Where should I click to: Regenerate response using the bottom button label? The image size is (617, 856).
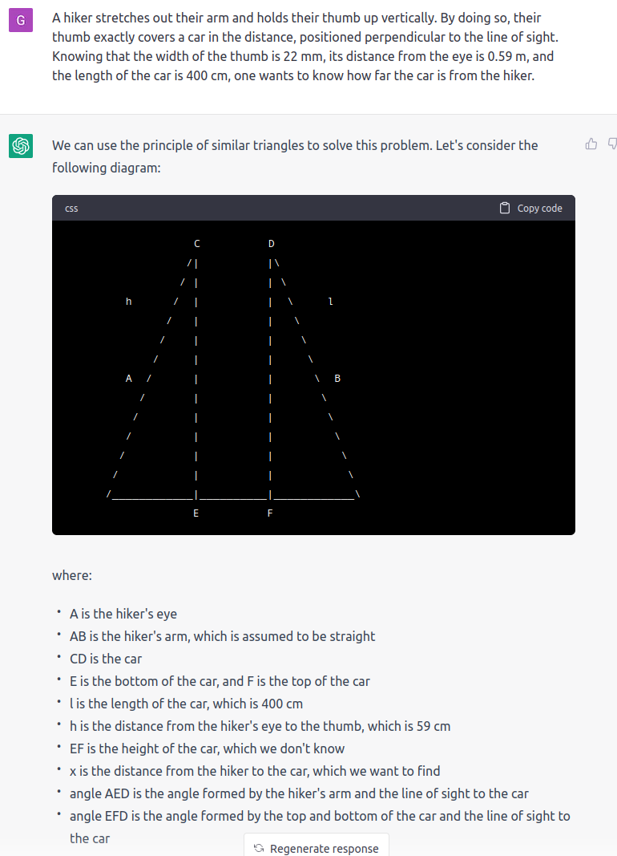pos(324,848)
